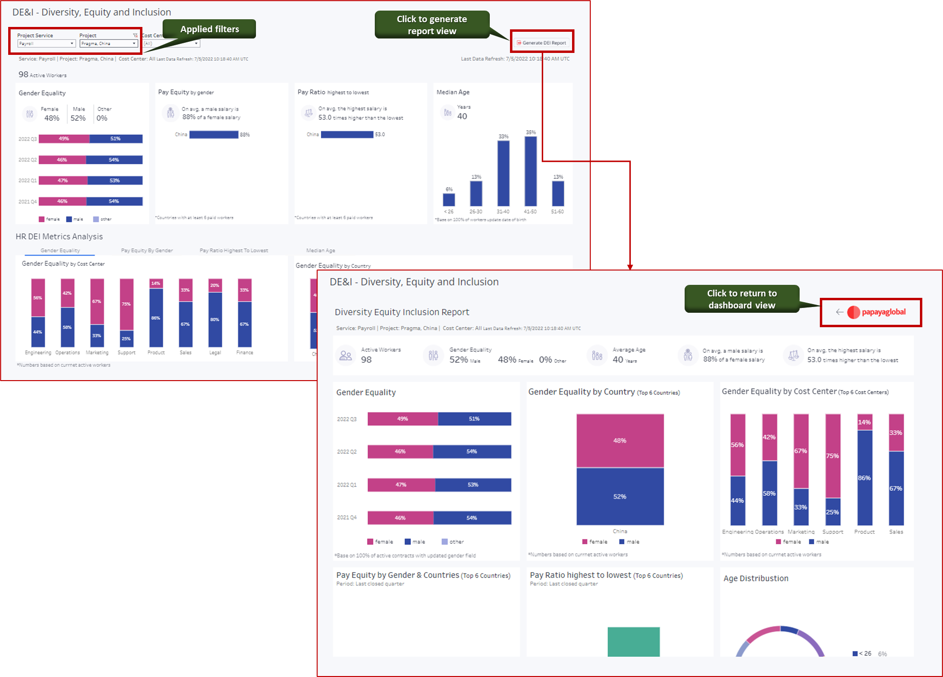Switch to the Median Age tab
This screenshot has width=943, height=677.
click(320, 250)
